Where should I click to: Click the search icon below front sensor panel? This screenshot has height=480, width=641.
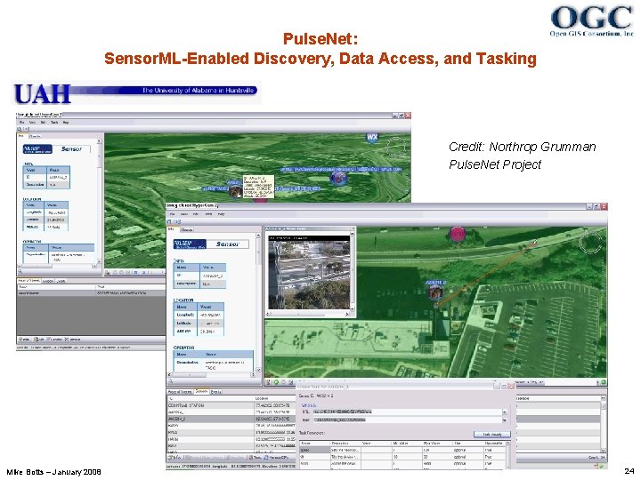point(170,381)
